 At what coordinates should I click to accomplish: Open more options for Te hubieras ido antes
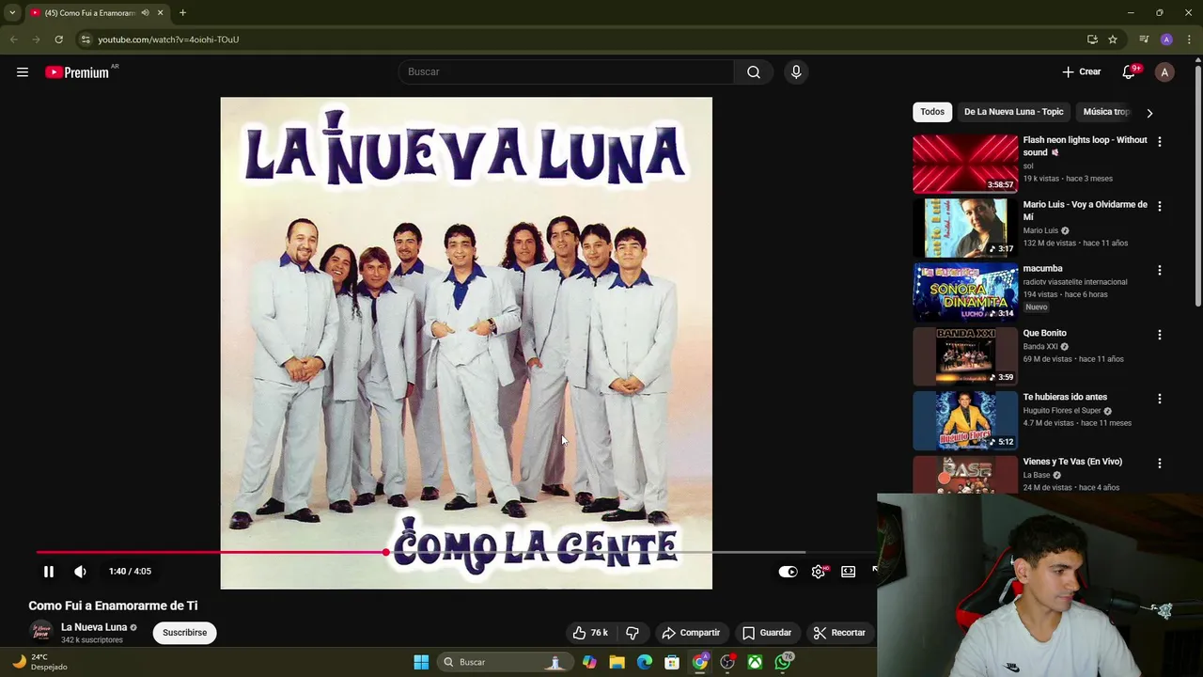point(1159,399)
